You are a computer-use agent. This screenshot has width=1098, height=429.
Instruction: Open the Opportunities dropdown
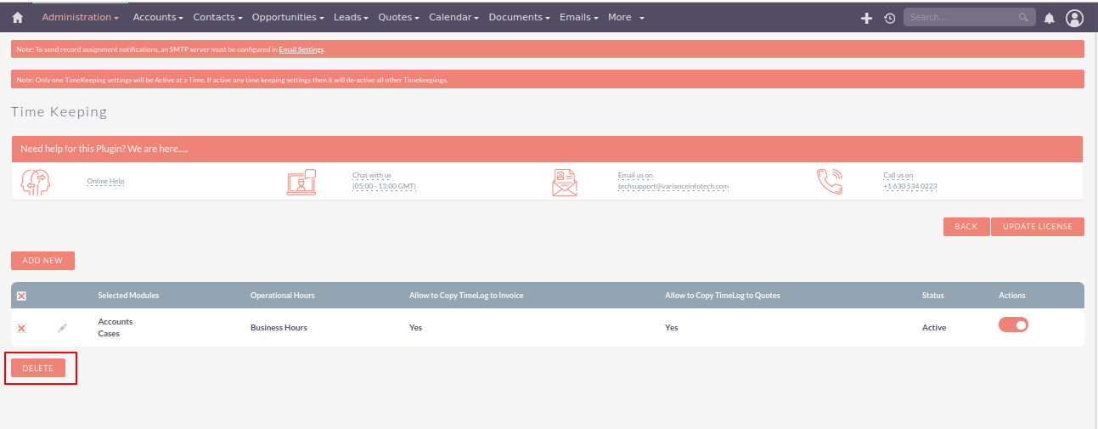coord(289,17)
